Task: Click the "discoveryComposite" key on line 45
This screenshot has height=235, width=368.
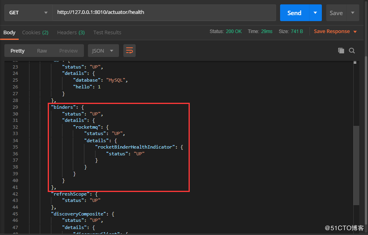Action: [x=78, y=214]
